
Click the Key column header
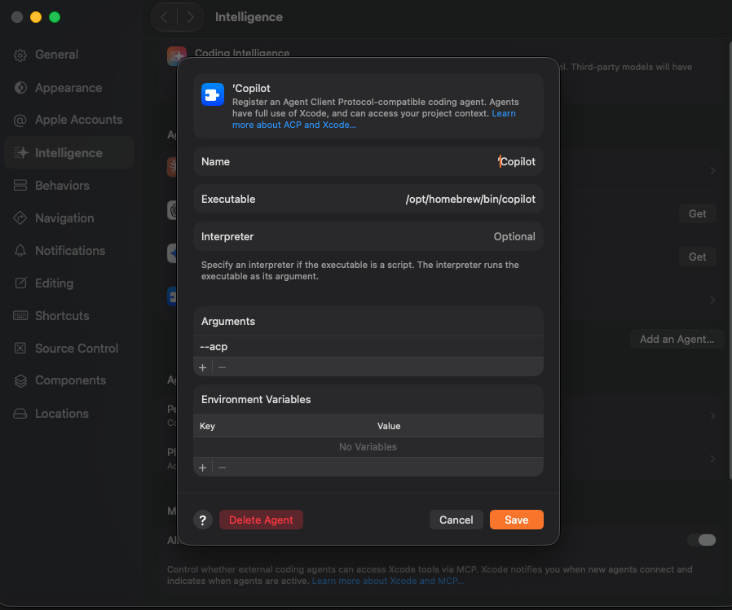[x=207, y=426]
